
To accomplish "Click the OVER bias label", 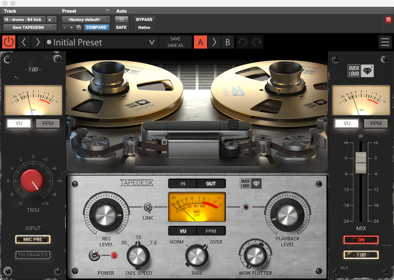I will point(216,242).
